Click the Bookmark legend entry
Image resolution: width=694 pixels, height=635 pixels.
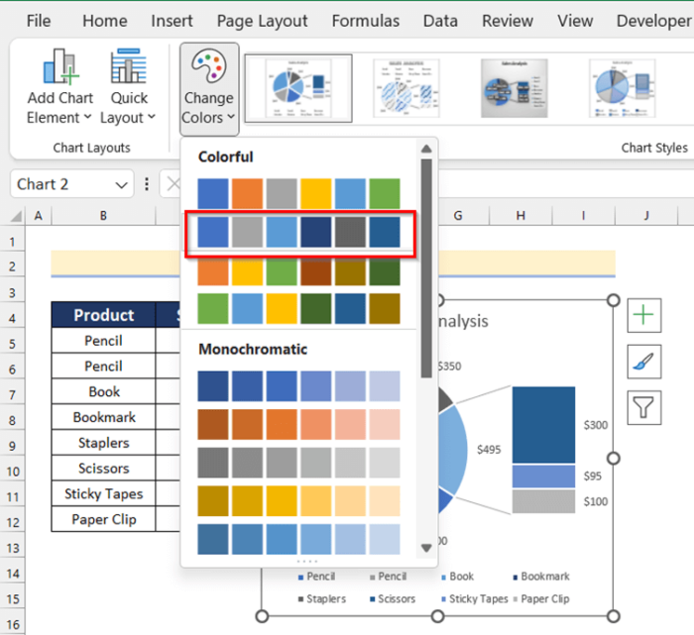coord(541,577)
